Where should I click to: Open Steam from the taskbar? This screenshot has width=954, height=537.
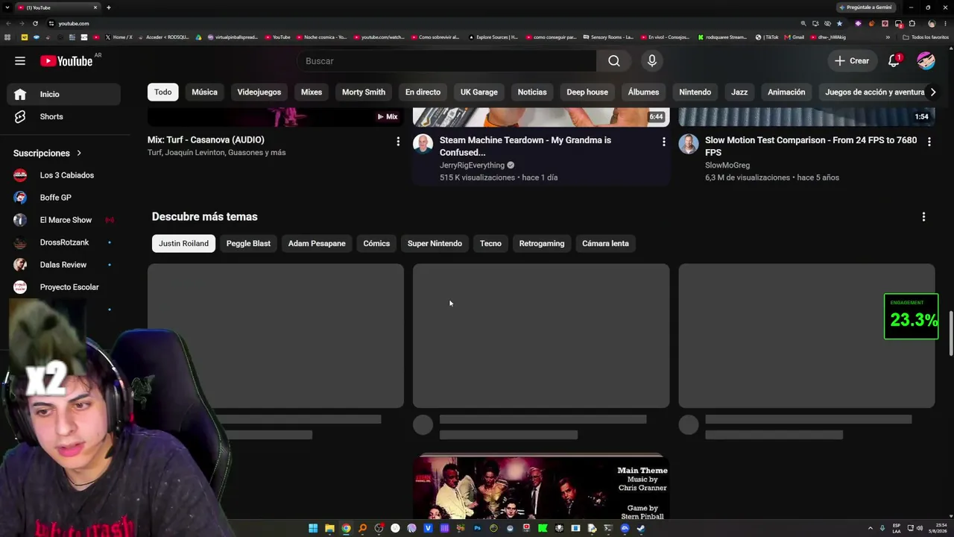click(641, 528)
